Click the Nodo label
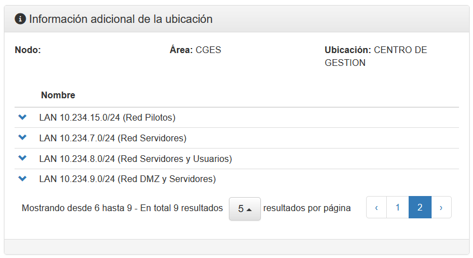Screen dimensions: 473x258 [28, 50]
